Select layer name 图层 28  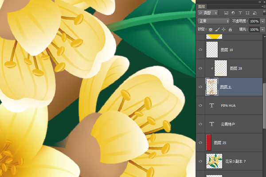[236, 69]
